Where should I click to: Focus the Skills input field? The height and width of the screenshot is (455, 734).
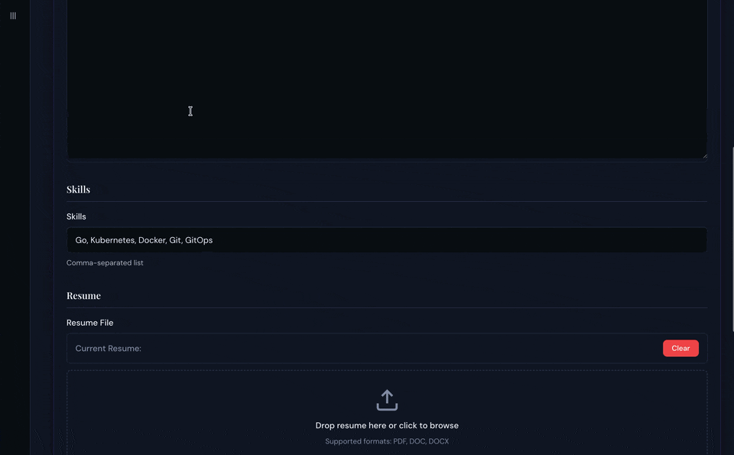[x=387, y=240]
